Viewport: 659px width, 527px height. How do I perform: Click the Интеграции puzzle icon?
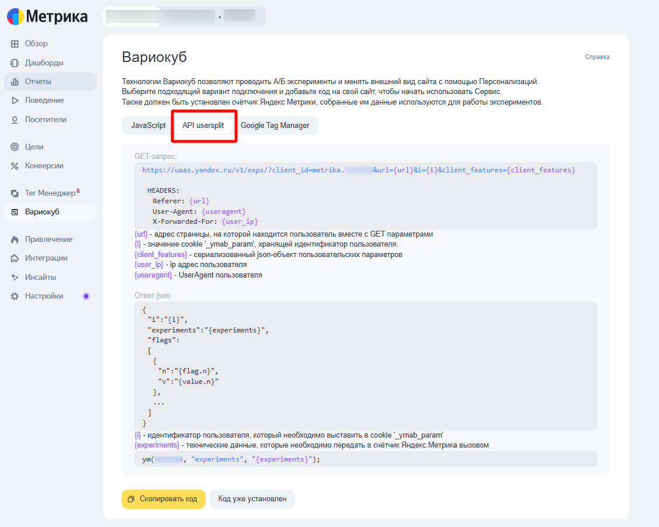click(x=15, y=258)
